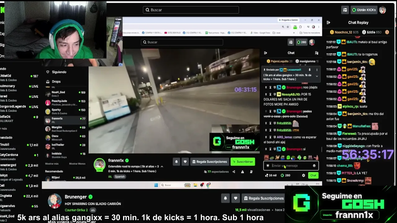Click the Pregunta a Gemini button
397x223 pixels.
(x=288, y=20)
